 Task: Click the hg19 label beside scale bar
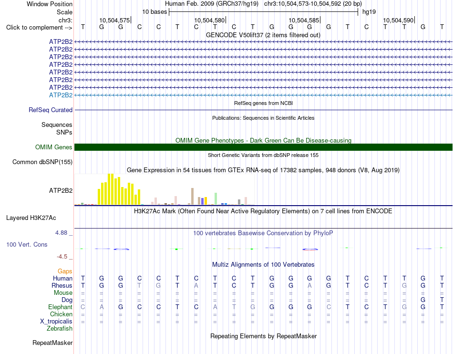(x=369, y=12)
